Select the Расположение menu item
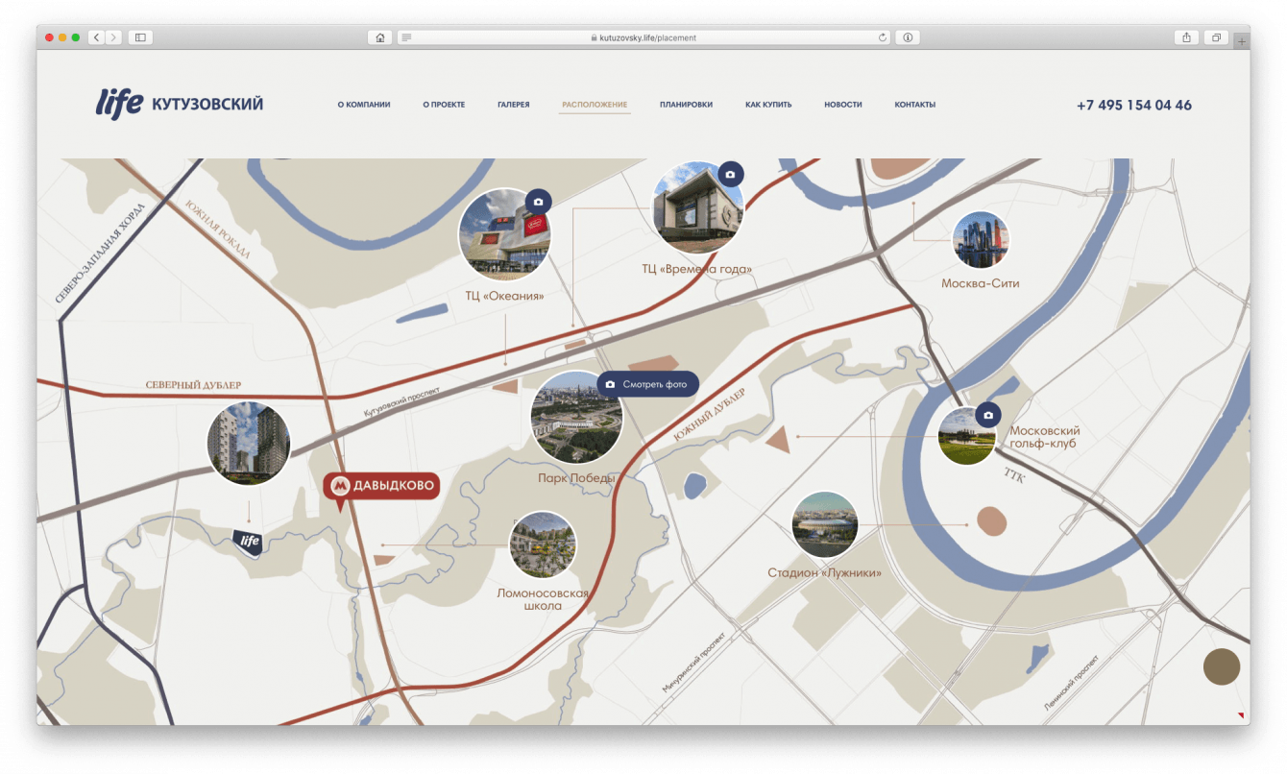 (x=595, y=105)
